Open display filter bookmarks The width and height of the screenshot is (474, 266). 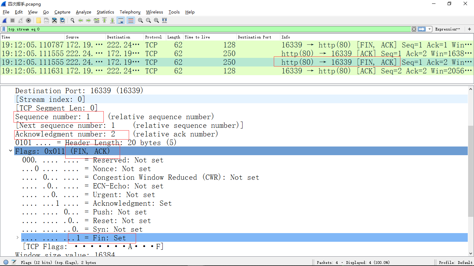(x=4, y=29)
